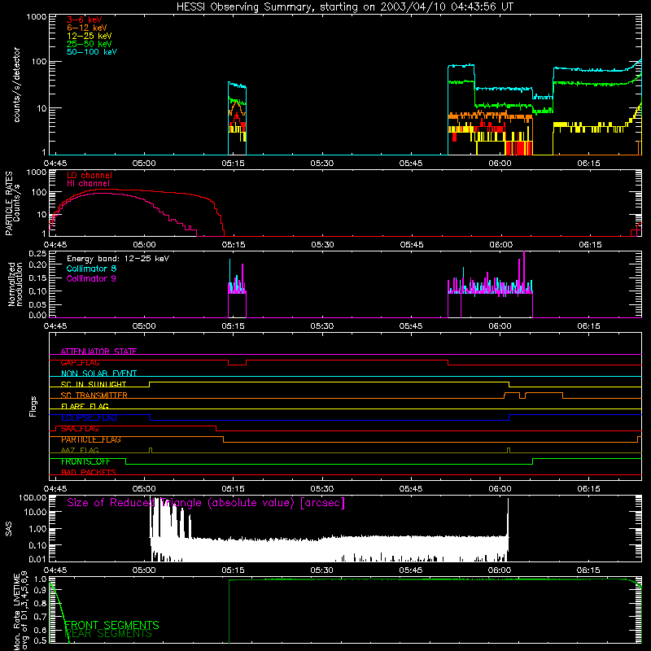Click the PARTICLE_FLAG label

point(91,439)
